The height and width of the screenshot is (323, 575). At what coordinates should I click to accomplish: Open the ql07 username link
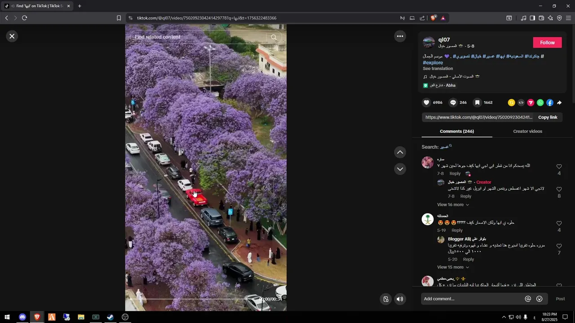(444, 40)
